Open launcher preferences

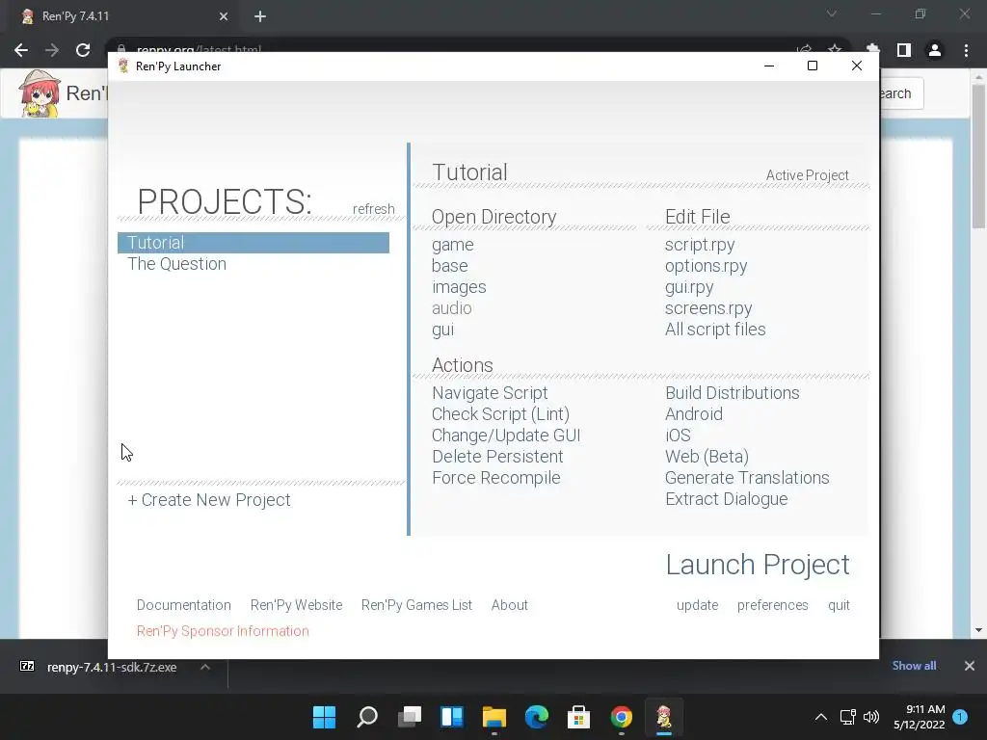[772, 605]
